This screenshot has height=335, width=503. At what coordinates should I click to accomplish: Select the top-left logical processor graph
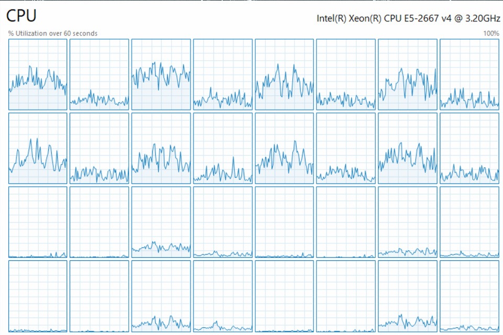click(x=37, y=73)
